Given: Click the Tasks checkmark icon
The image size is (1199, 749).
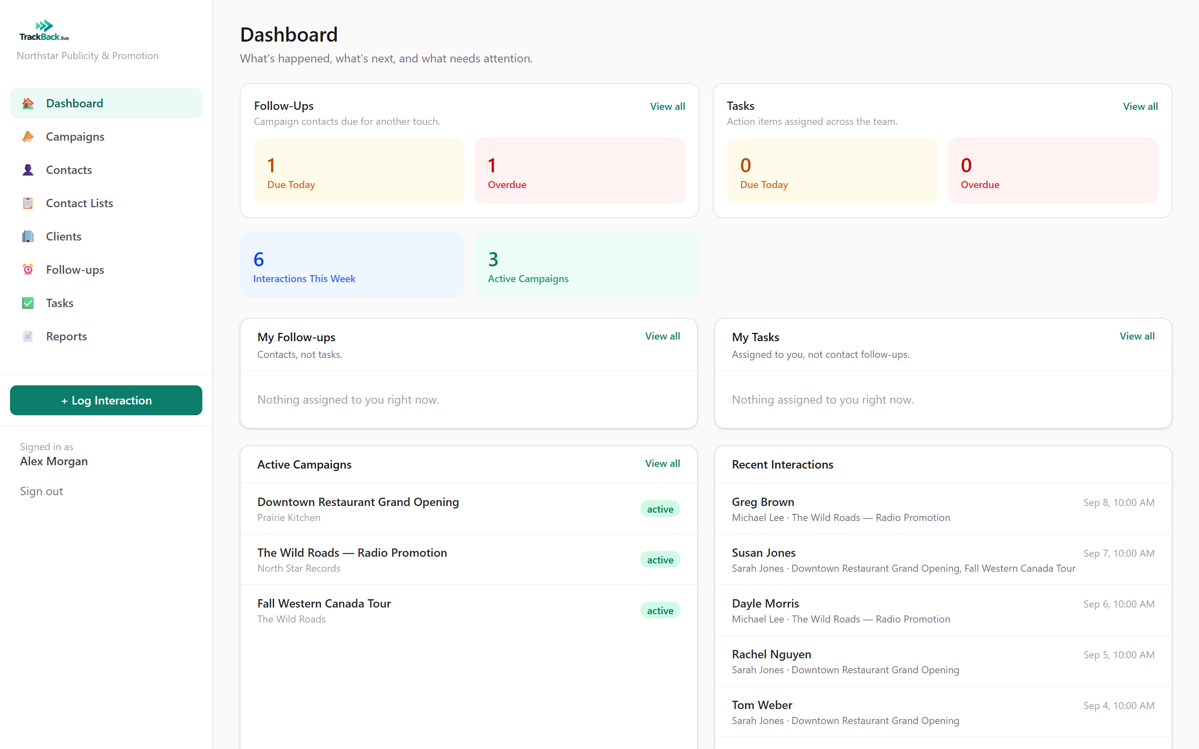Looking at the screenshot, I should (x=28, y=303).
